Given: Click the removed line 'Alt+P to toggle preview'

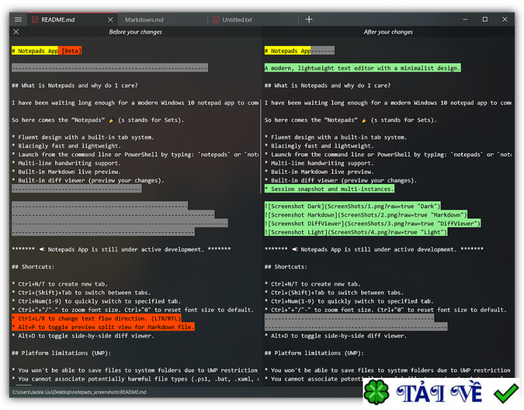Looking at the screenshot, I should (103, 327).
